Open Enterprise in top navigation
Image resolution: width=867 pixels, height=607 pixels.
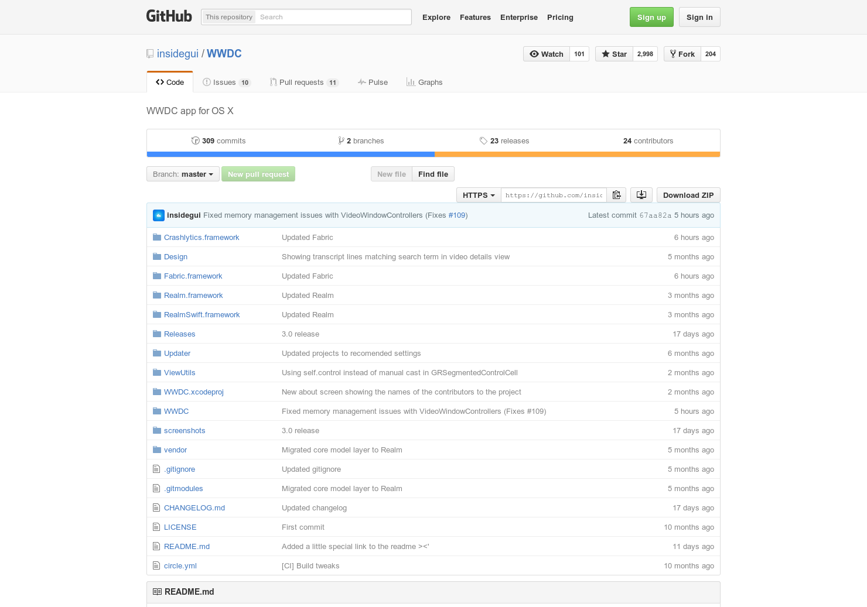tap(519, 18)
